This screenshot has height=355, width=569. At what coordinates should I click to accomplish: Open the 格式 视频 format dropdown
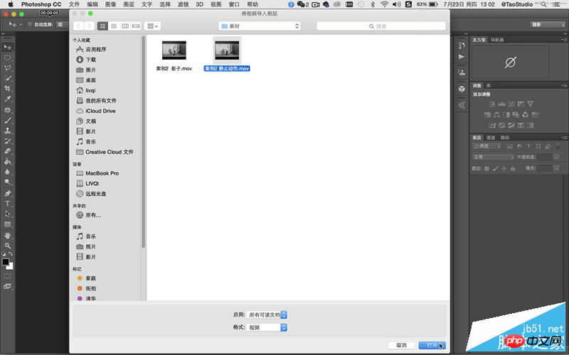(x=267, y=327)
